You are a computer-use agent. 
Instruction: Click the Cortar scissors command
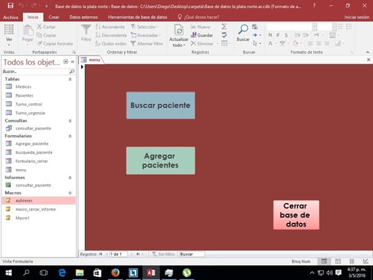point(47,27)
